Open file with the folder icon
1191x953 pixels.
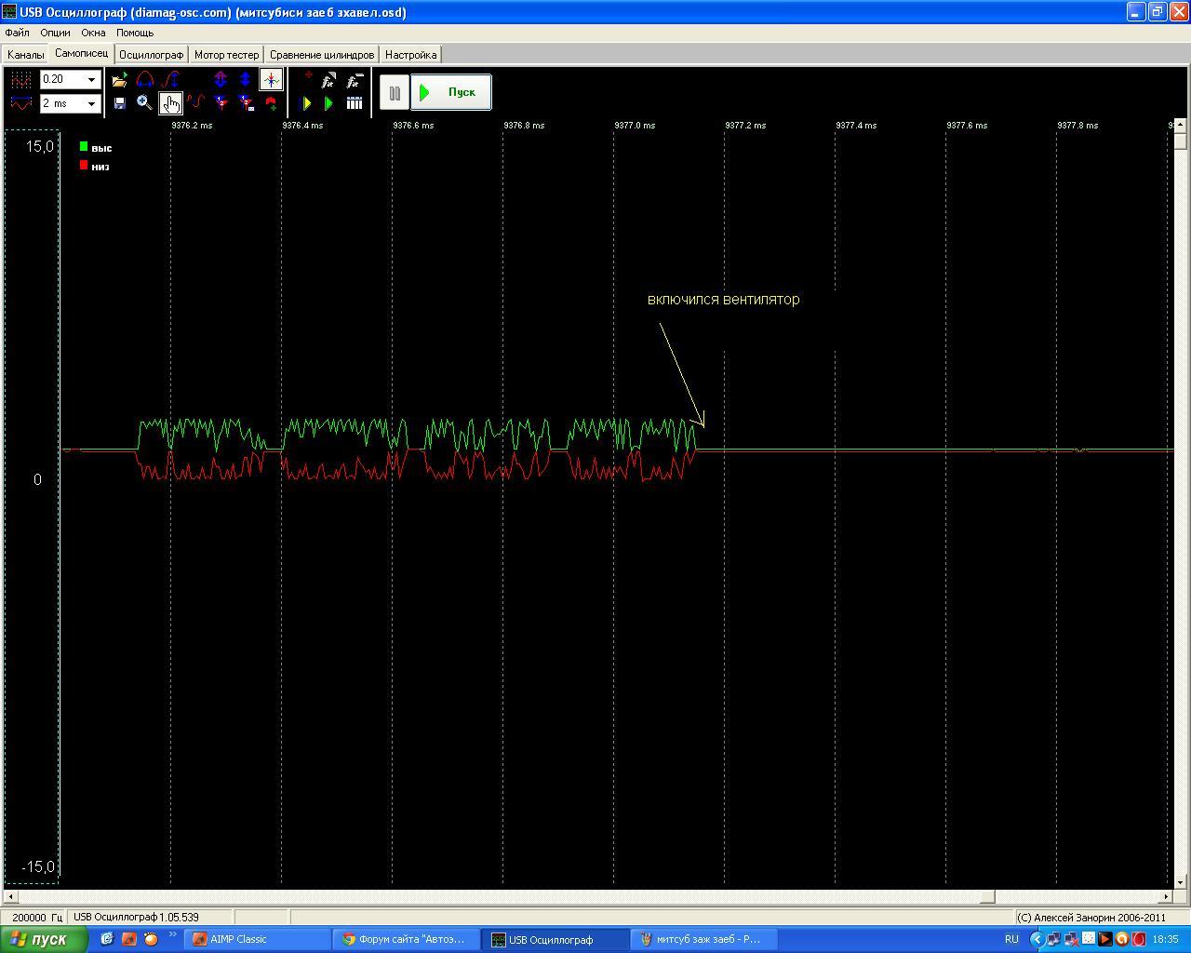coord(119,80)
